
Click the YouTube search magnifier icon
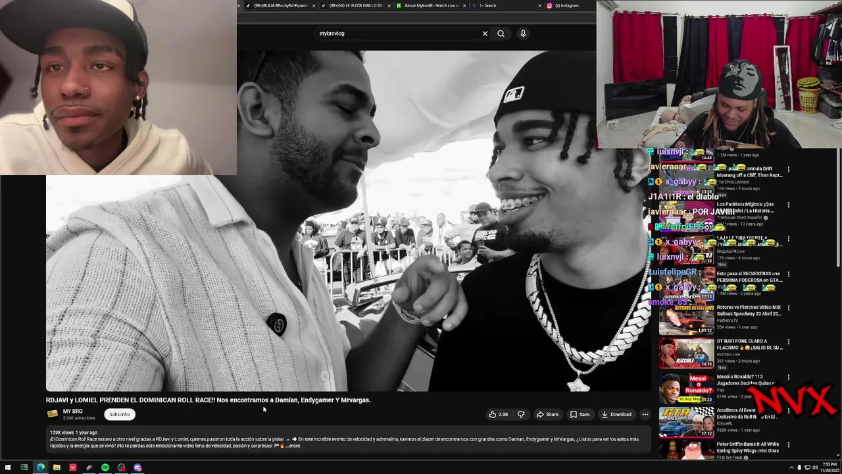click(501, 34)
